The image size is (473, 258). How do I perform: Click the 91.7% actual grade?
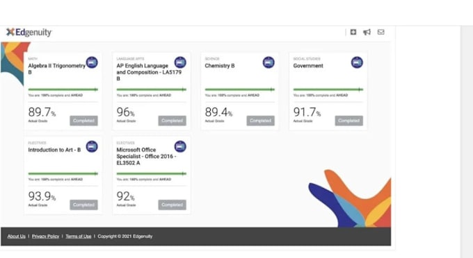coord(307,112)
